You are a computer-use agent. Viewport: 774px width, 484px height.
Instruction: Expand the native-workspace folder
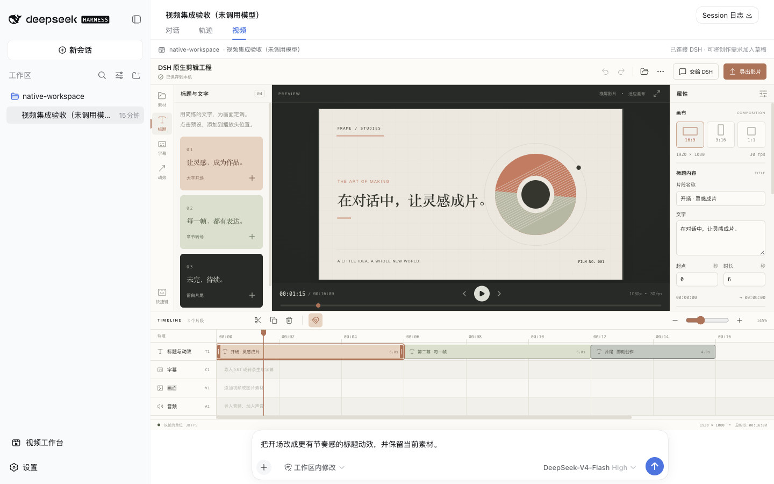[x=75, y=96]
